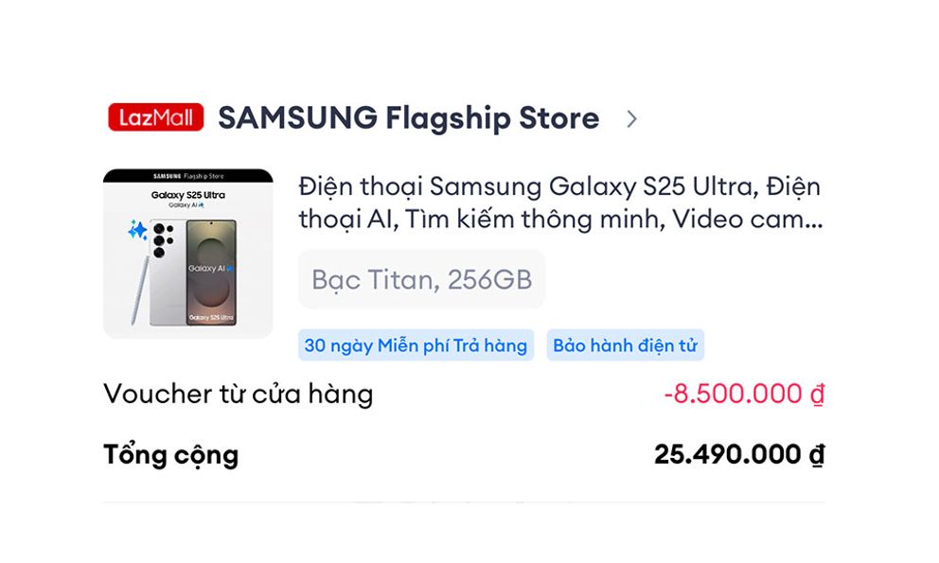Tap the Galaxy AI label under the title text

click(x=186, y=205)
